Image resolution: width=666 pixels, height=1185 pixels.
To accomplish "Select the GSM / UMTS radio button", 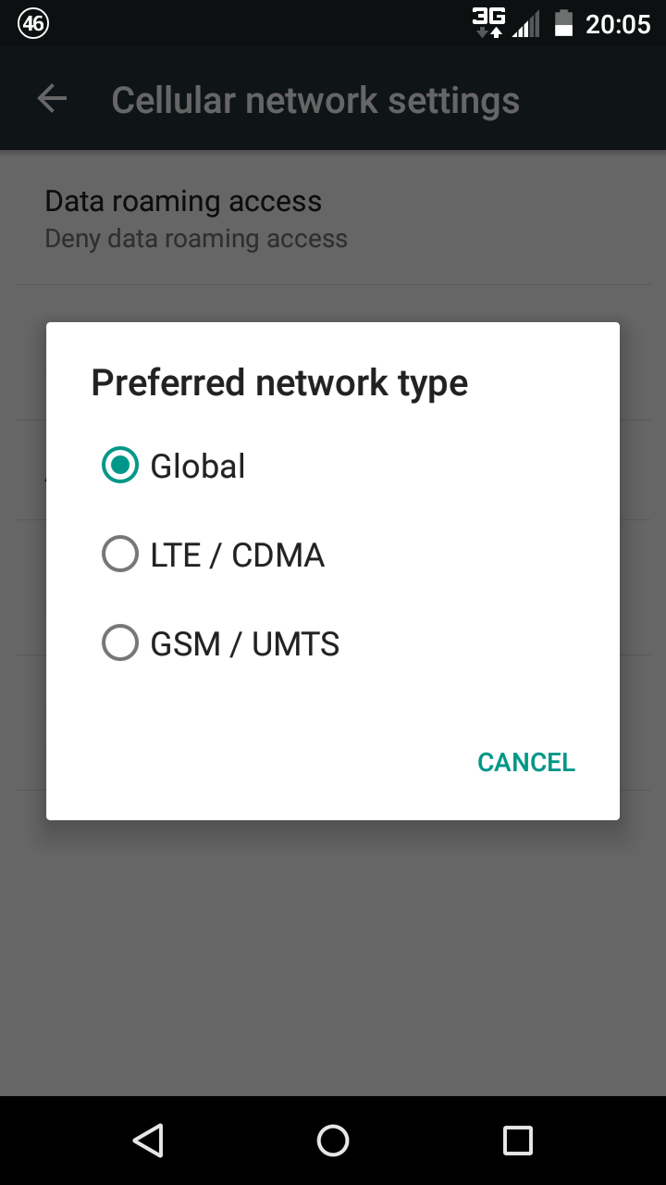I will tap(120, 643).
